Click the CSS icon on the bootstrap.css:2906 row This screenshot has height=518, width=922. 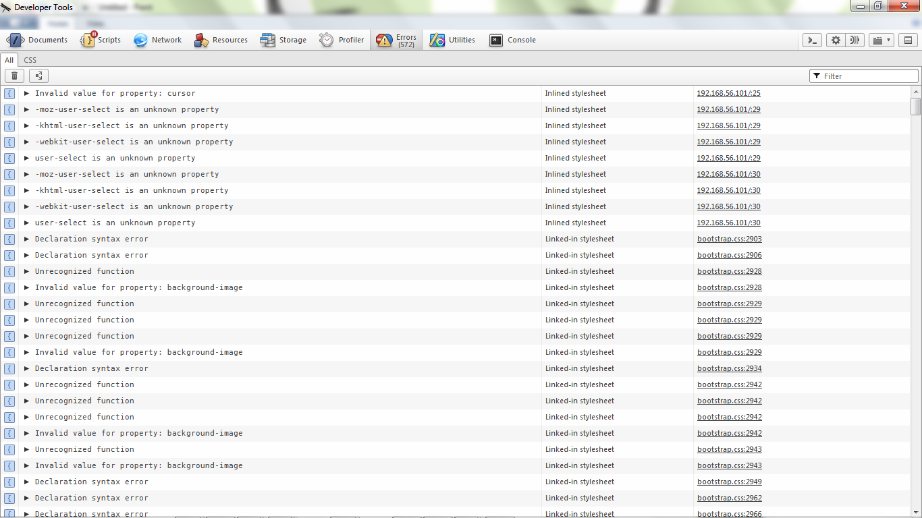(9, 256)
